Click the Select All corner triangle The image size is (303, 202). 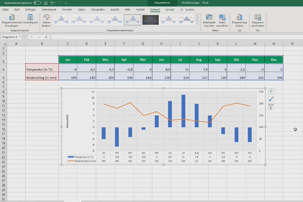coord(4,44)
